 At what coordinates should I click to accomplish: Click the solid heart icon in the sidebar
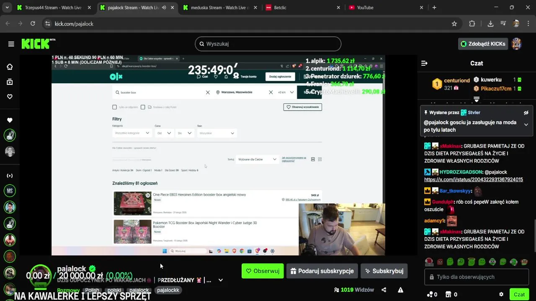pyautogui.click(x=10, y=120)
